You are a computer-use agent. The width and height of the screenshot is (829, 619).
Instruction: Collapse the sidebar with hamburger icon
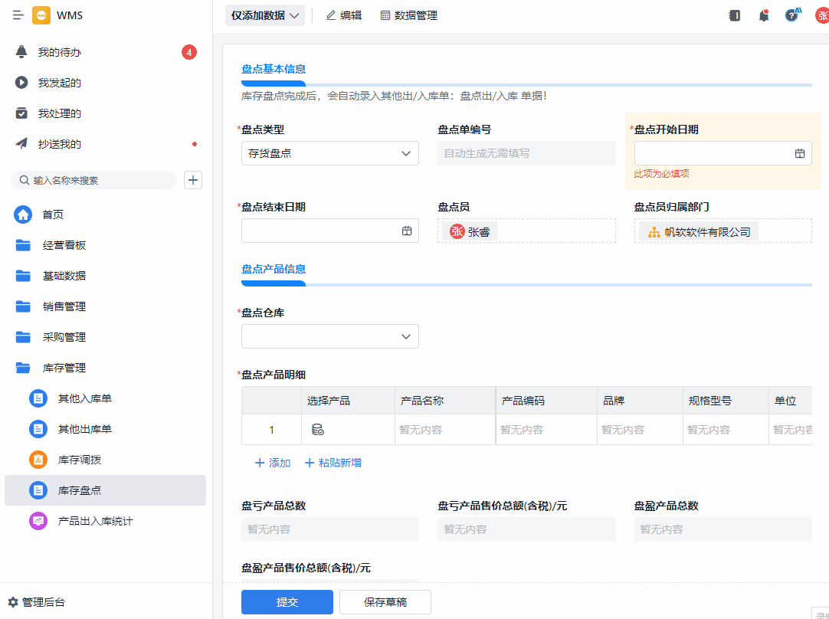point(18,15)
